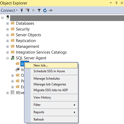Open Object Explorer window position dropdown arrow

pyautogui.click(x=111, y=3)
